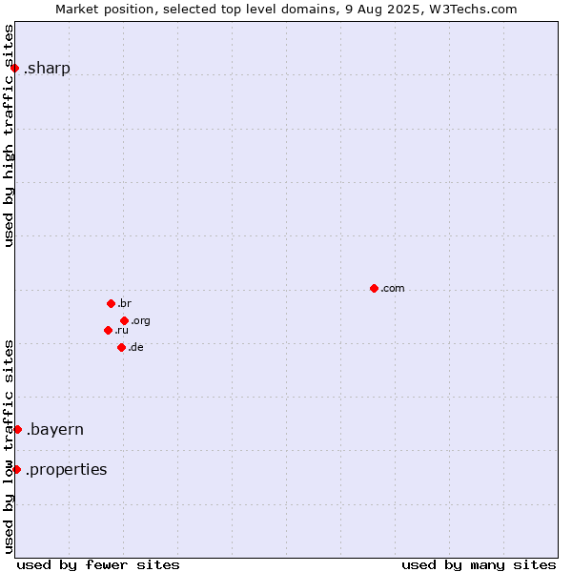Click the chart title "Market position, selected top level domains"
Viewport: 572px width, 572px height.
coord(195,10)
